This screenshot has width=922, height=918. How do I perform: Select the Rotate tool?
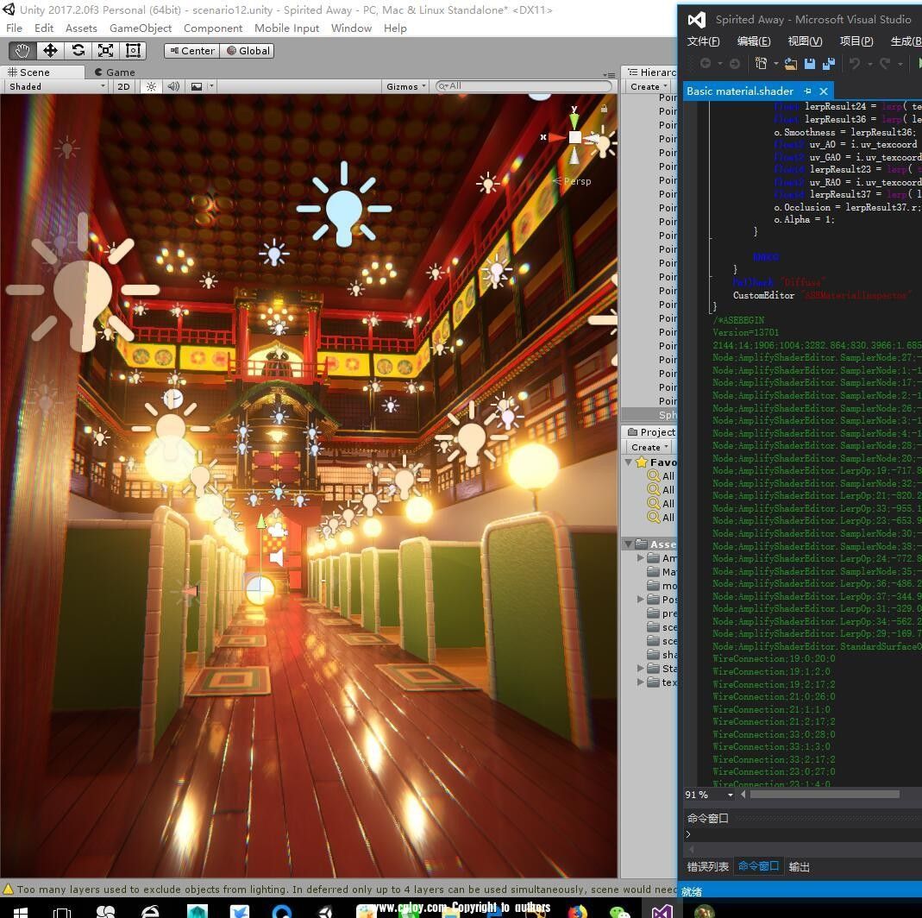tap(78, 51)
